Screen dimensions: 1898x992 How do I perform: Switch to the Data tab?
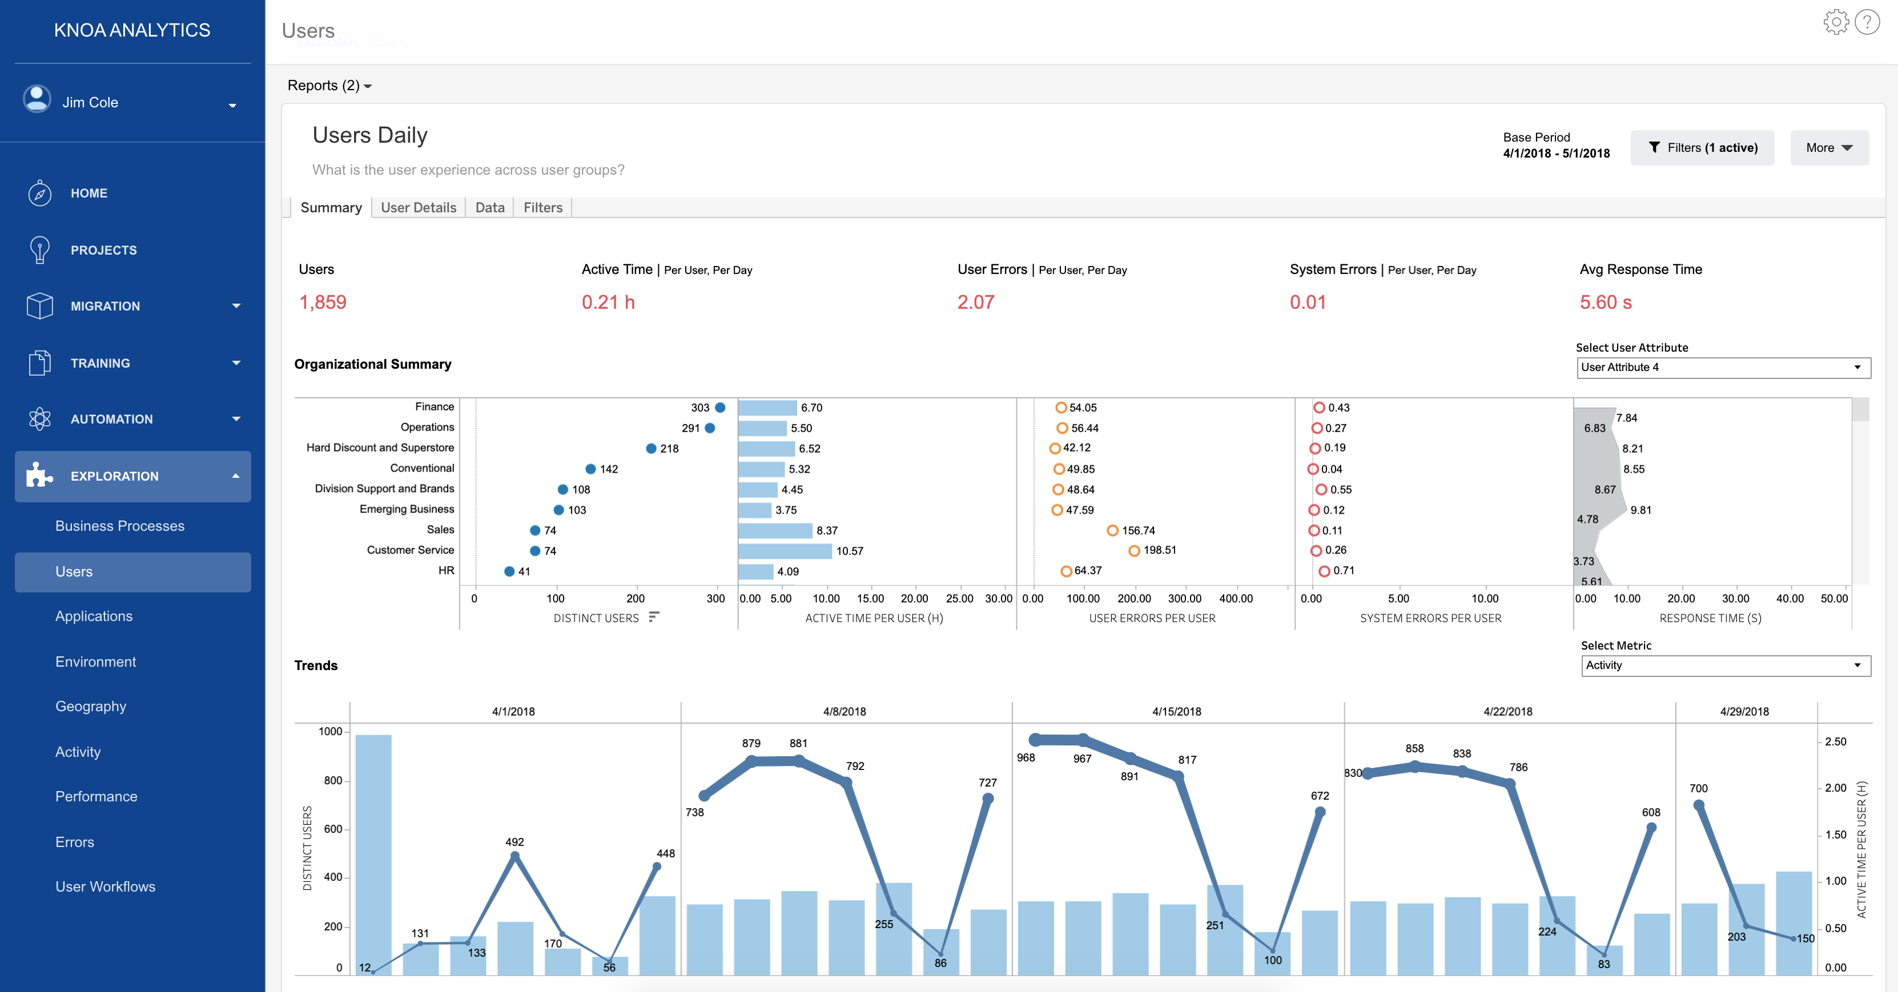coord(489,208)
